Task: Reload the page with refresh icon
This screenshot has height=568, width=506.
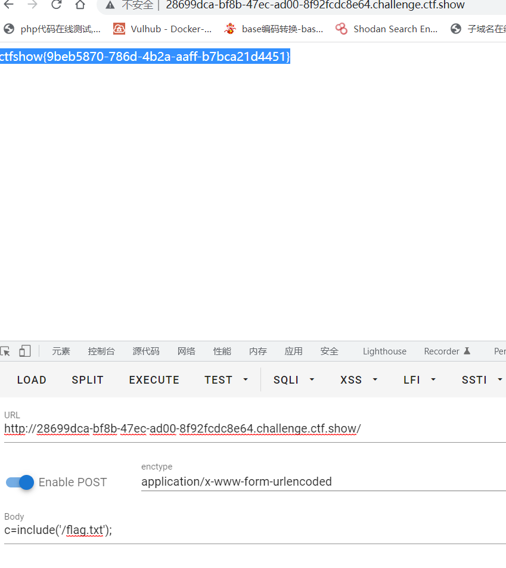Action: (56, 4)
